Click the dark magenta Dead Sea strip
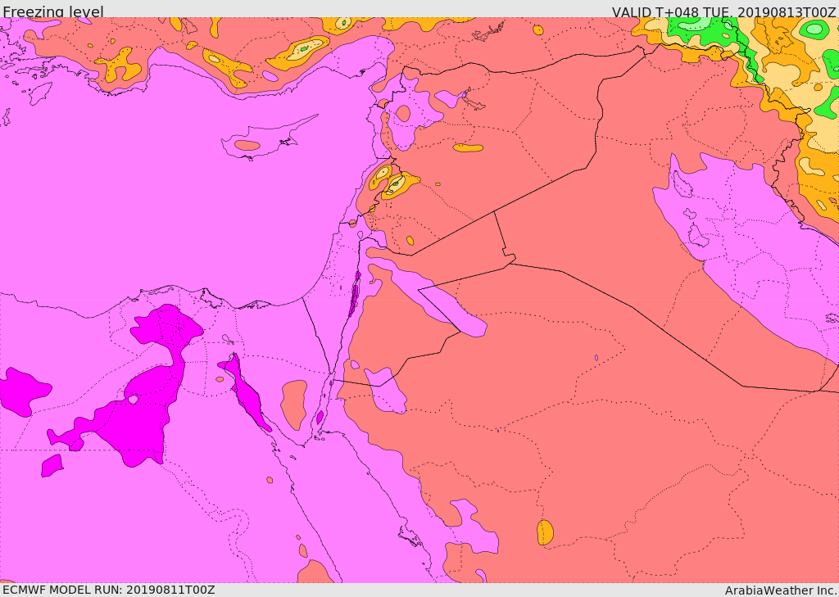The width and height of the screenshot is (839, 597). coord(354,296)
